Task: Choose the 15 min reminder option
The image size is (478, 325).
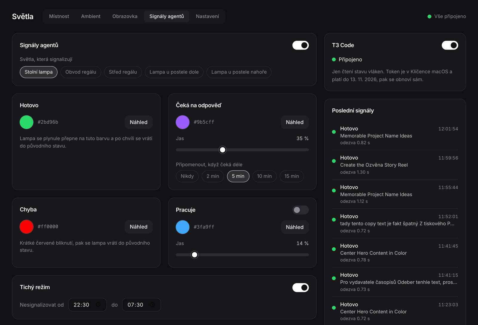Action: tap(292, 176)
